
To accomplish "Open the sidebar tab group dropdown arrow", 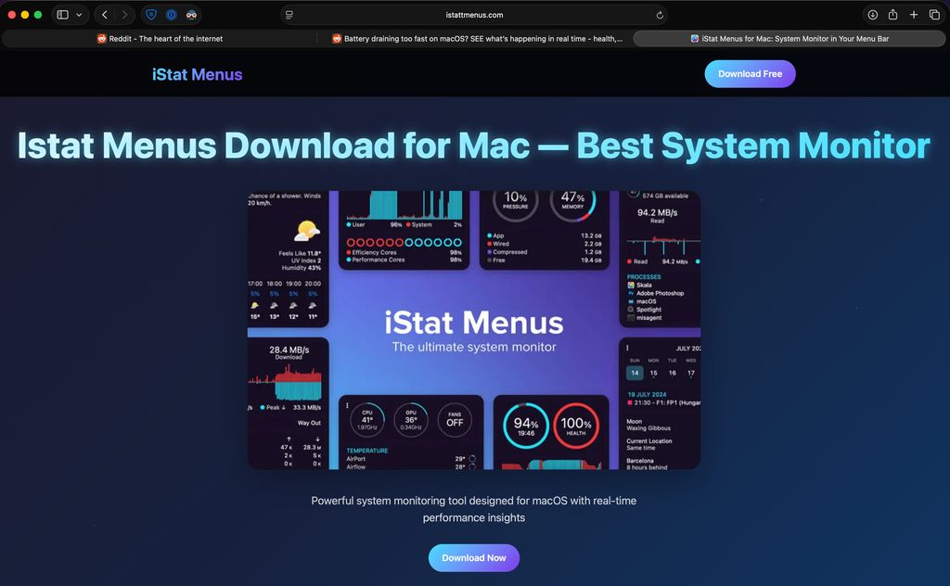I will click(79, 15).
